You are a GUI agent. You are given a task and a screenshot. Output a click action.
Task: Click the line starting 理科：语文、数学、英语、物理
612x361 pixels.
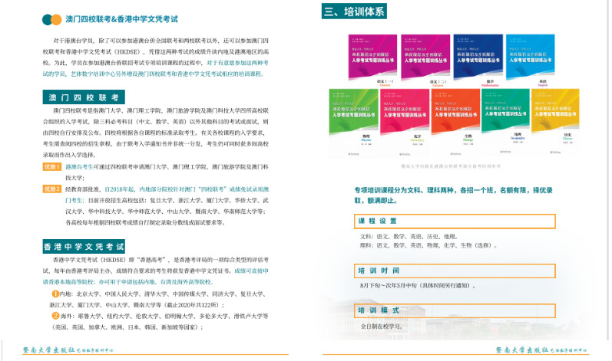[428, 246]
